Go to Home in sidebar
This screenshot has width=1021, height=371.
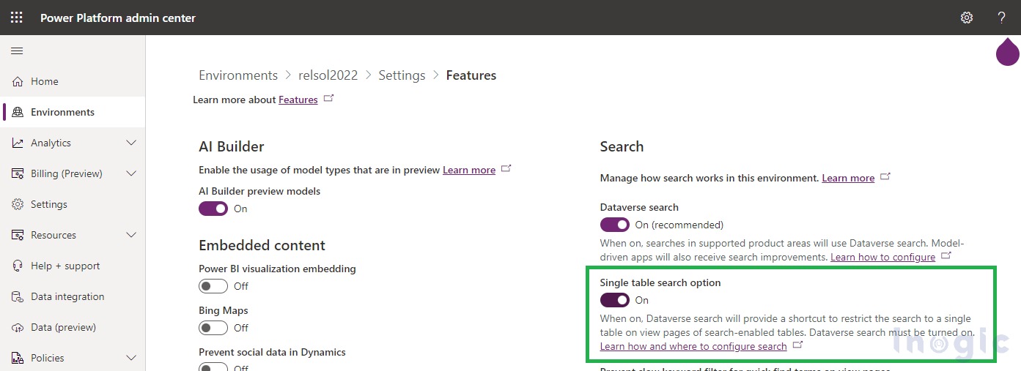[73, 81]
